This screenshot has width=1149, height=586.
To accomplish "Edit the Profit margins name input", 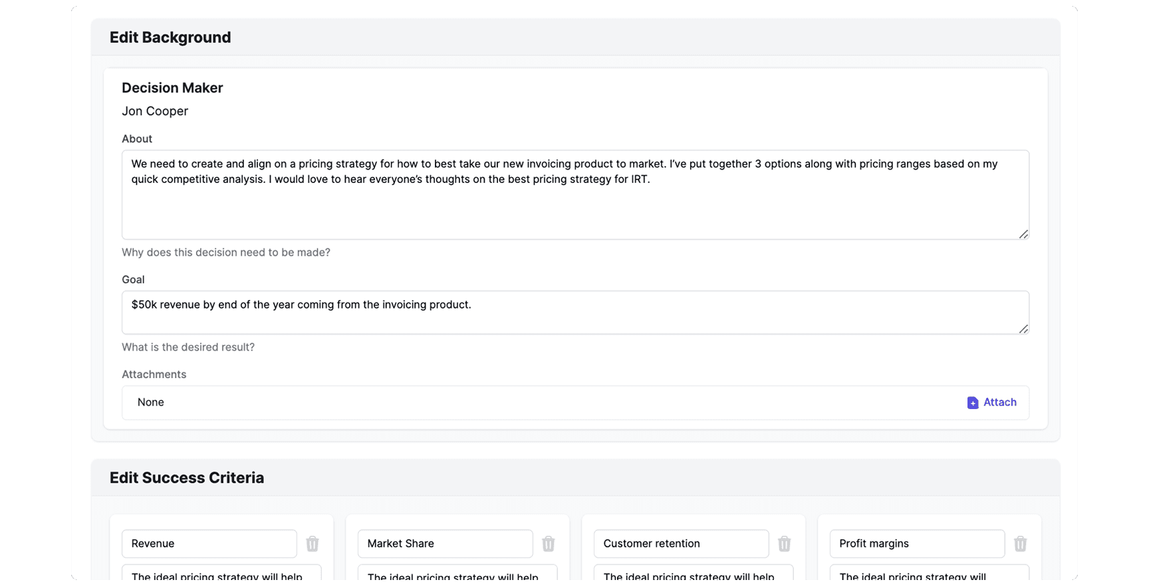I will pos(916,544).
